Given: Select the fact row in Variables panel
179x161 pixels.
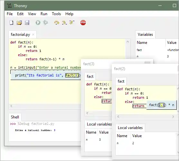Looking at the screenshot, I should [157, 50].
